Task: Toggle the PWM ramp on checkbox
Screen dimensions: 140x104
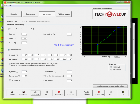Action: pos(10,80)
